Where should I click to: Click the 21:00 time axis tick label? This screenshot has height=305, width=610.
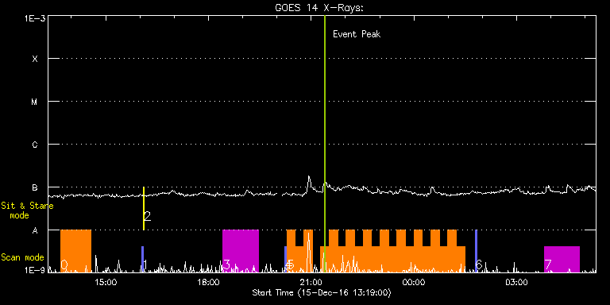pyautogui.click(x=311, y=282)
